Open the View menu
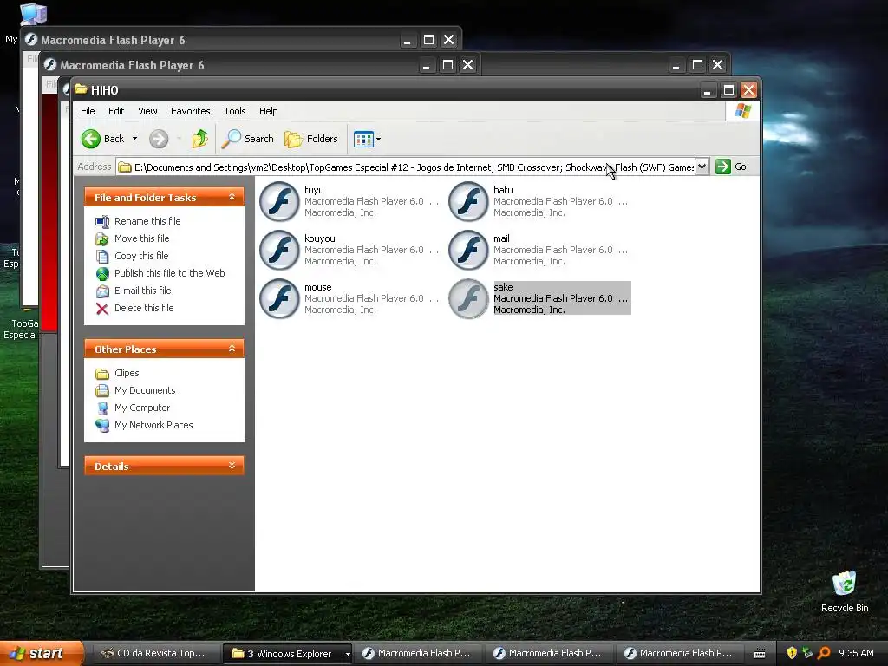 point(147,111)
